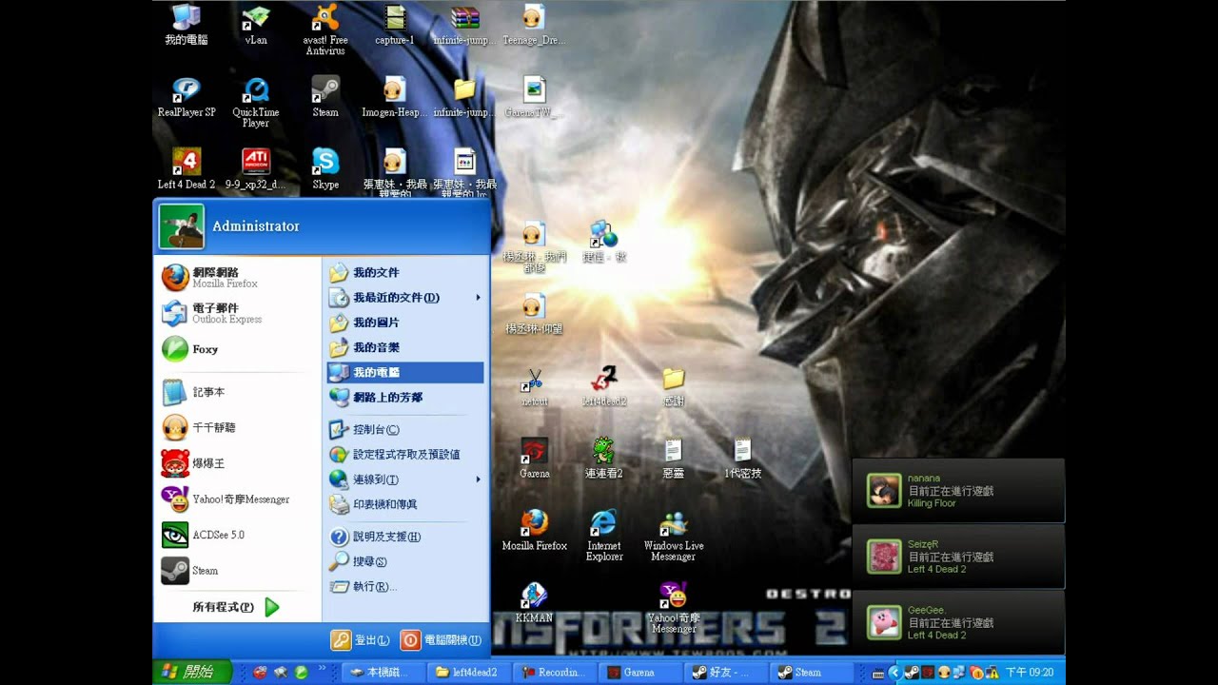Select the ATI 9-9_xp32 driver icon
The image size is (1218, 685).
tap(256, 170)
